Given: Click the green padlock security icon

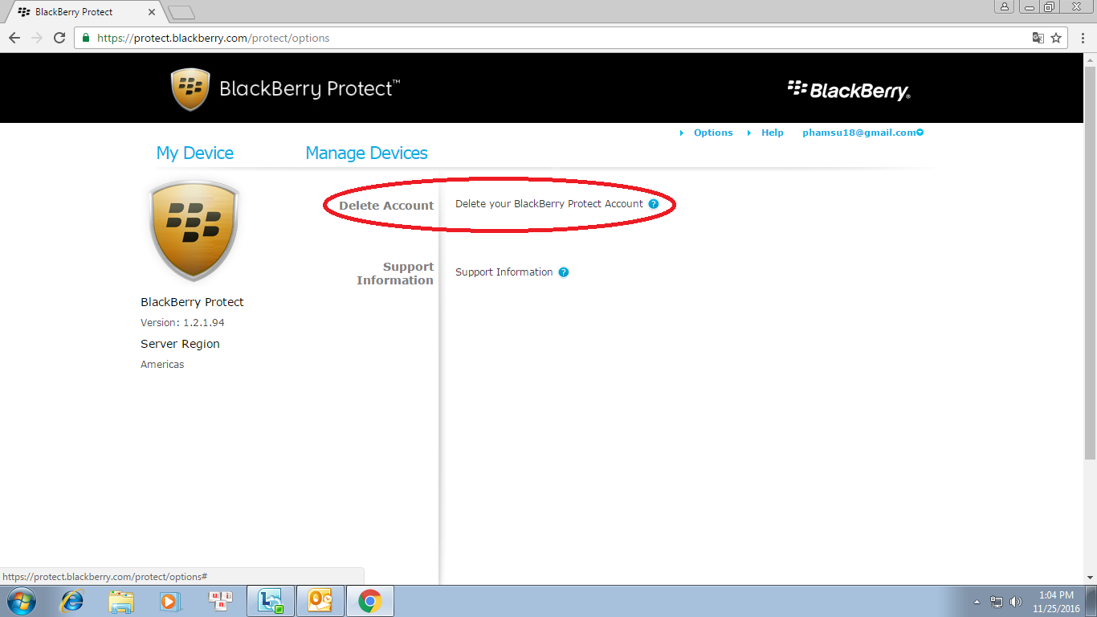Looking at the screenshot, I should tap(87, 38).
